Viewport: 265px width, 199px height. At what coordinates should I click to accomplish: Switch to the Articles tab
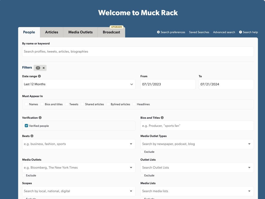[x=52, y=32]
